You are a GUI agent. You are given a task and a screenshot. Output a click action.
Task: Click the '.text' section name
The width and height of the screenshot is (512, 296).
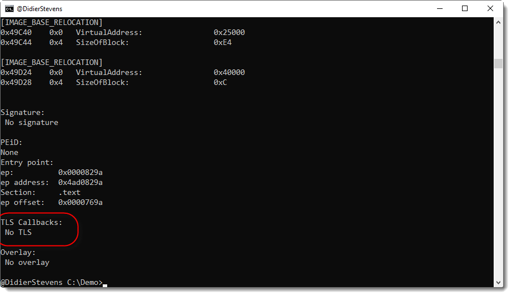[69, 193]
